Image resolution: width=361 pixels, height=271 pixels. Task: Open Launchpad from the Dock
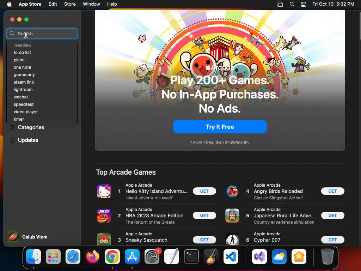[x=53, y=257]
